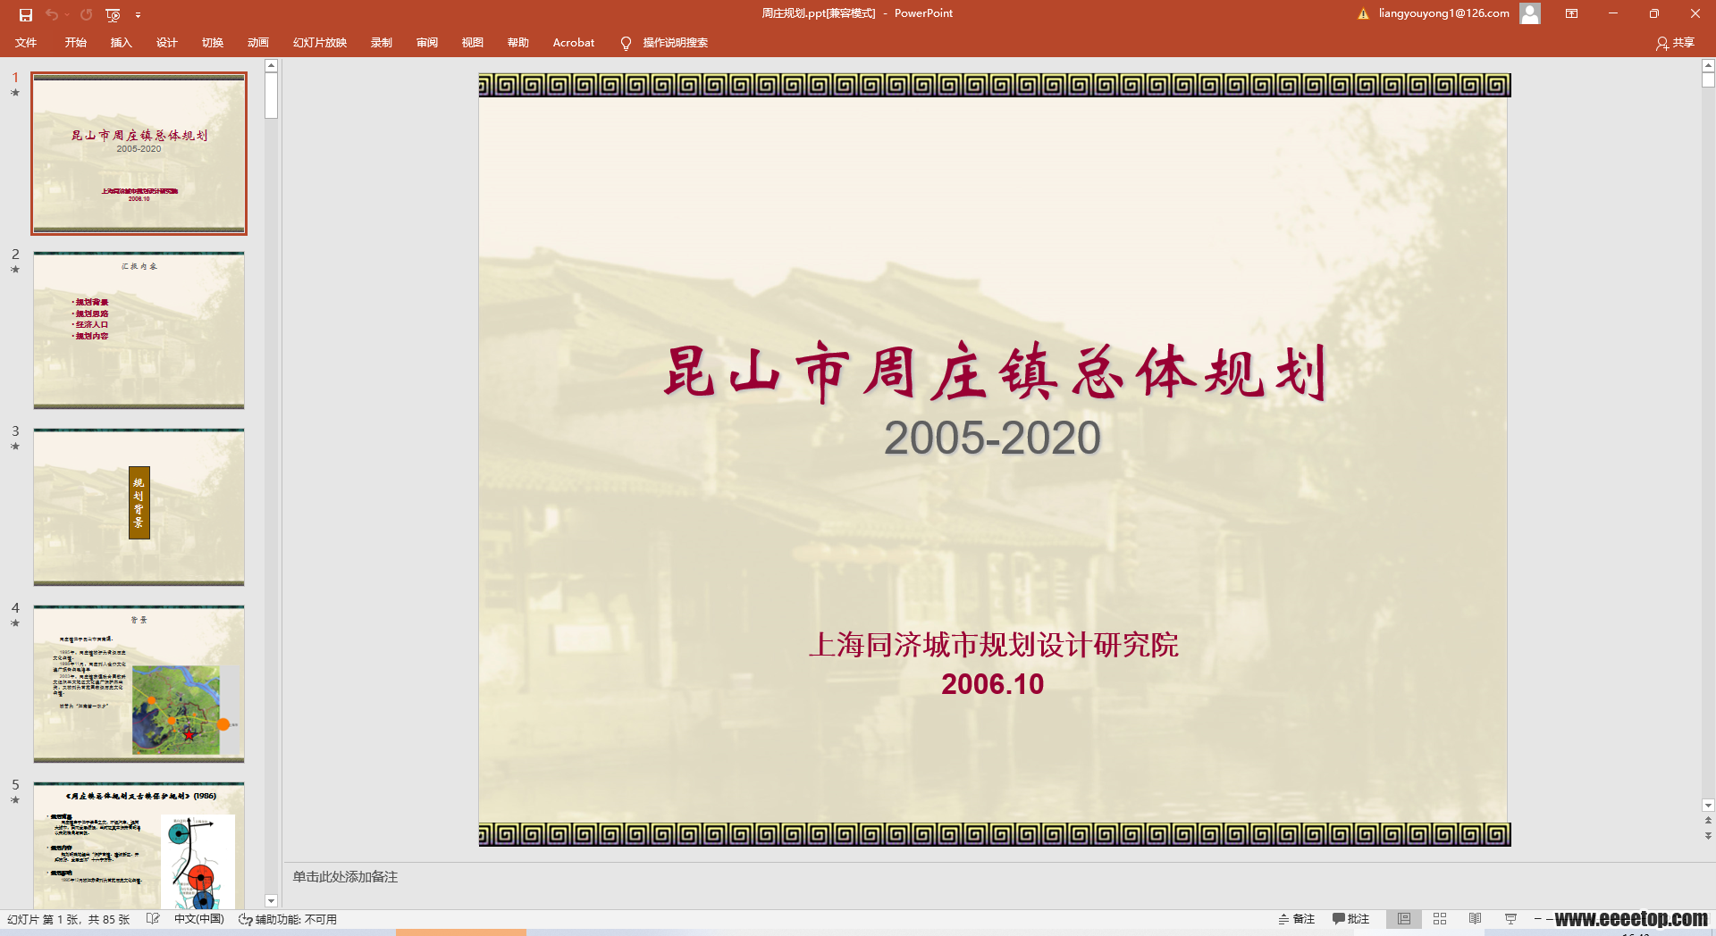
Task: Click animation star icon under slide 2 number
Action: 15,269
